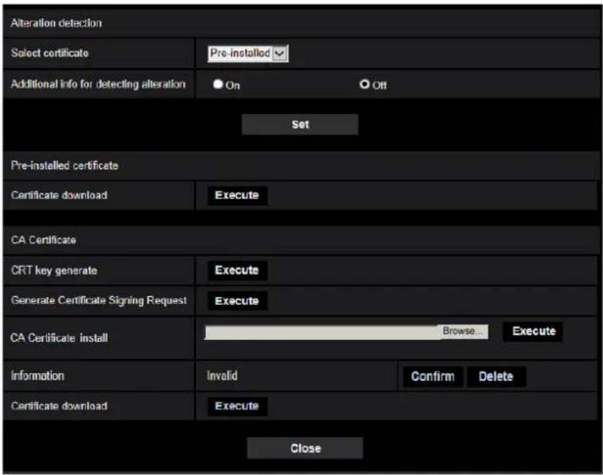
Task: Execute the CA Certificate install
Action: [x=534, y=331]
